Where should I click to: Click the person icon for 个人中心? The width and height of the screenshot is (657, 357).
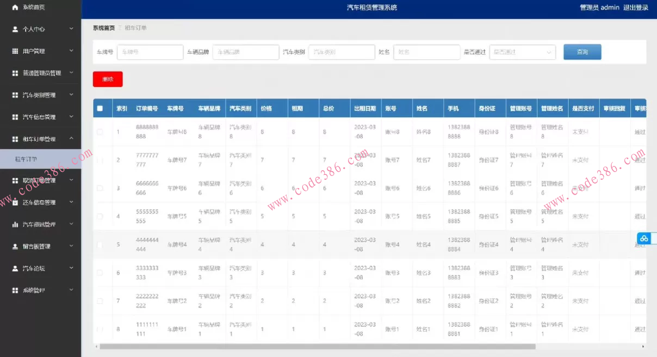coord(15,29)
